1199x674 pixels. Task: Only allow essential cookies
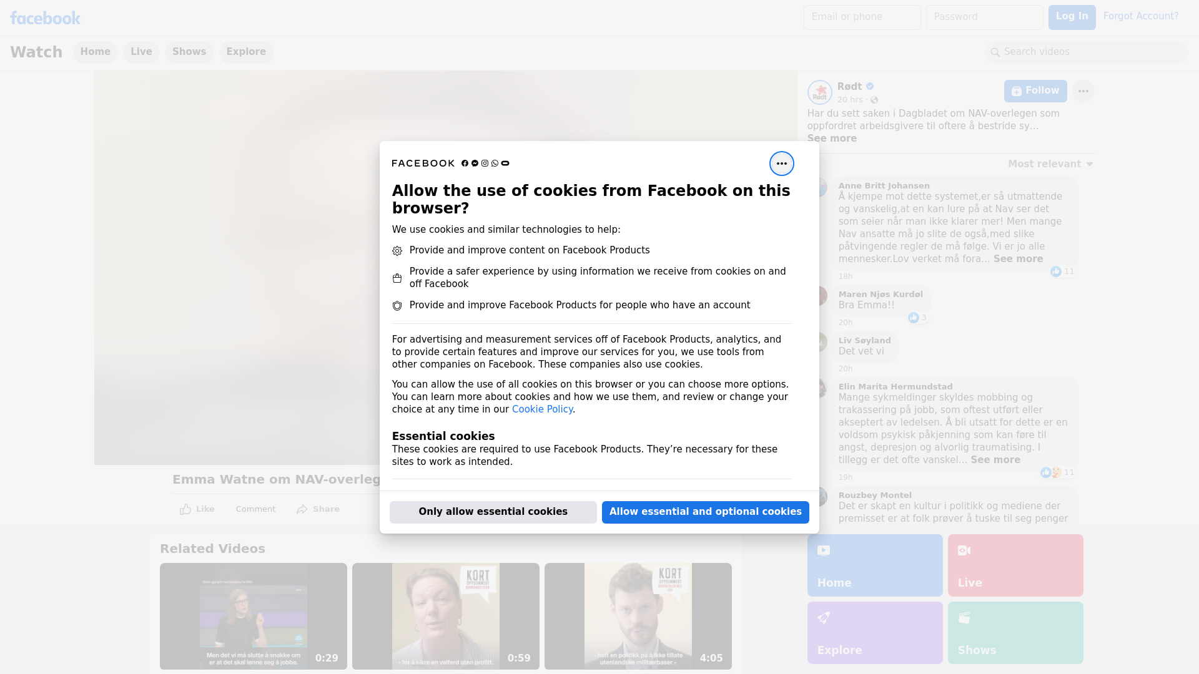pos(493,512)
